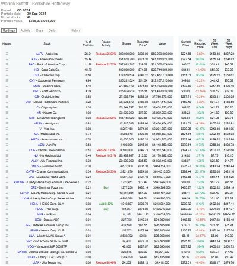Sort by Value column header
The height and width of the screenshot is (266, 237).
tap(162, 43)
